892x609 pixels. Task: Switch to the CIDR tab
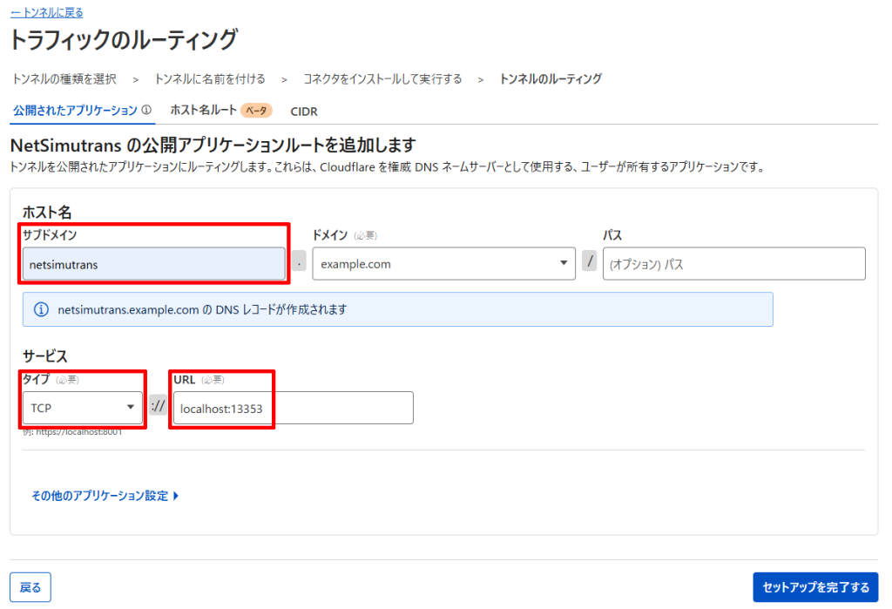304,112
